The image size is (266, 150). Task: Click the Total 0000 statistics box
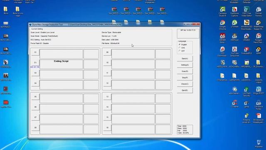(185, 130)
